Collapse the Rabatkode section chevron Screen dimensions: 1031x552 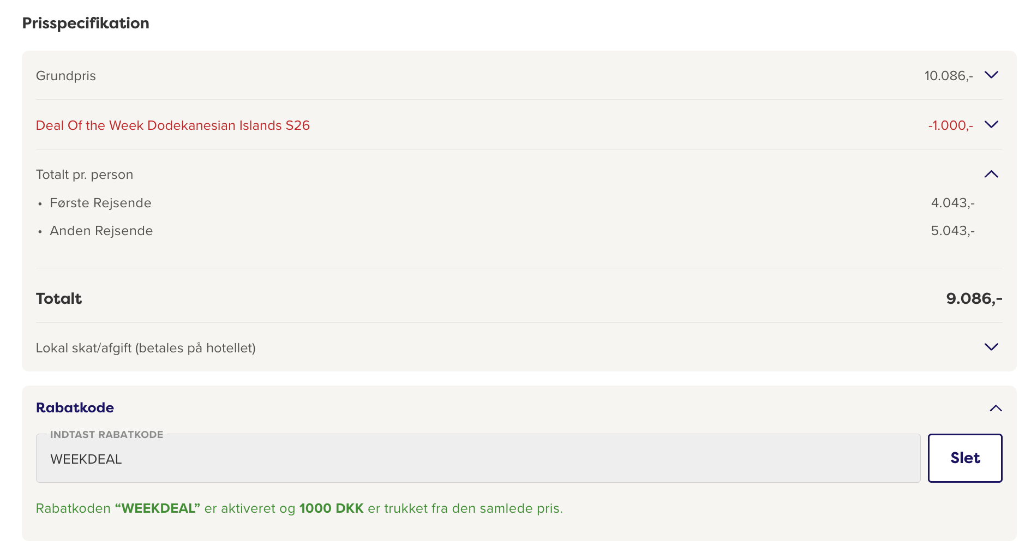(996, 408)
